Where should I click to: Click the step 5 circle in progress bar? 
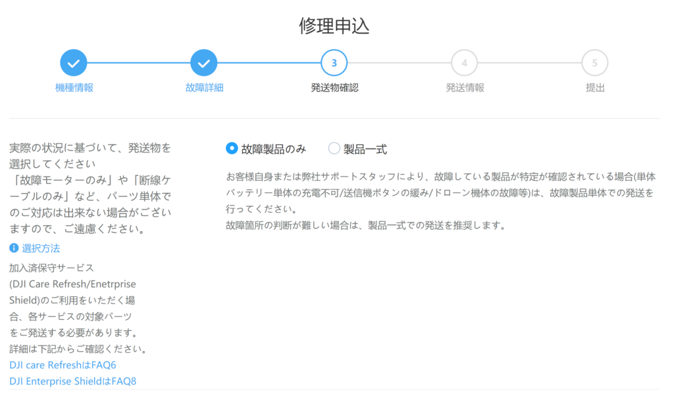(x=594, y=63)
